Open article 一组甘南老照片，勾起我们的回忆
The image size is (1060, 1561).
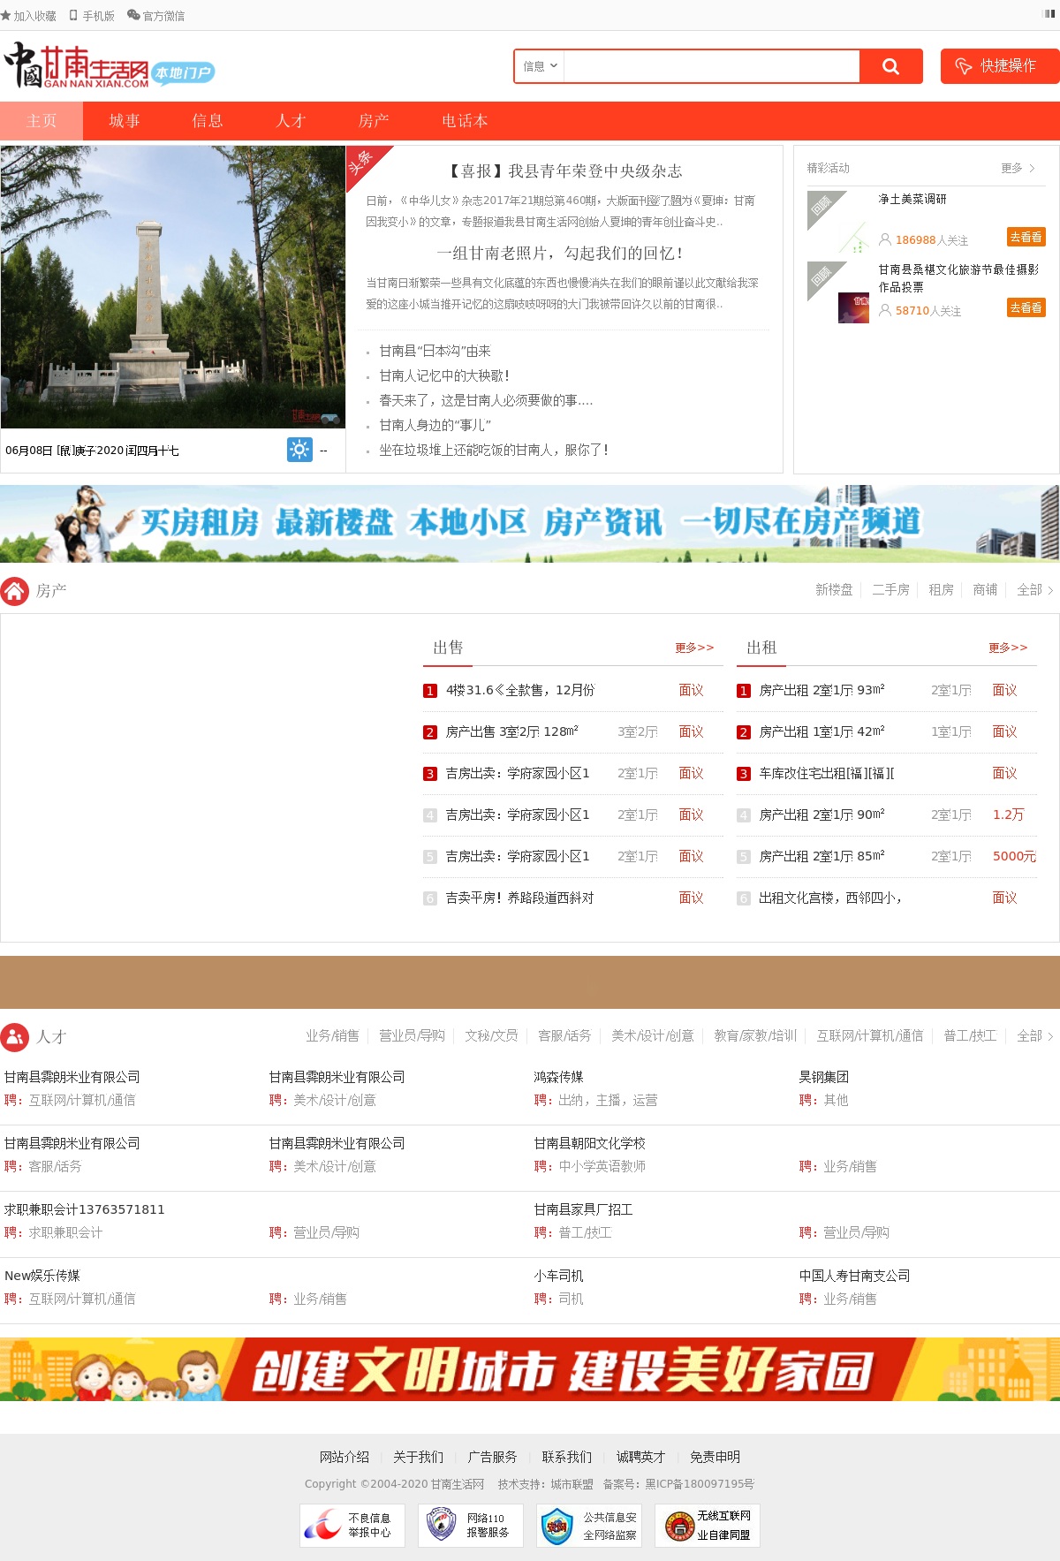pyautogui.click(x=560, y=254)
